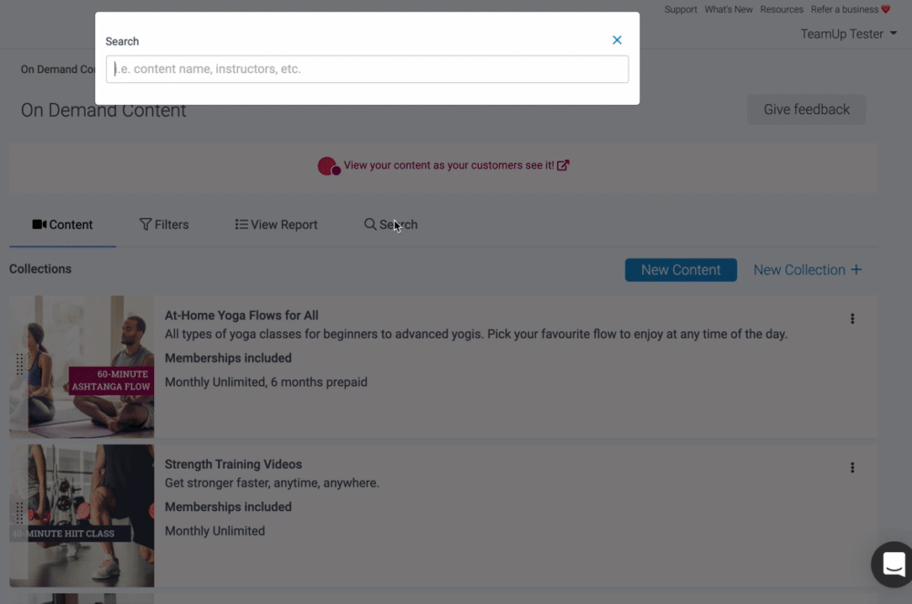Open the What's New menu link
Viewport: 912px width, 604px height.
728,9
